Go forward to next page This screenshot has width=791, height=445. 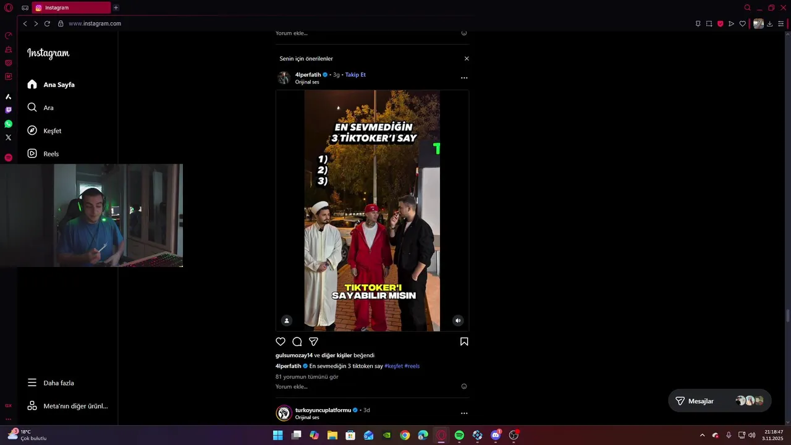tap(36, 23)
